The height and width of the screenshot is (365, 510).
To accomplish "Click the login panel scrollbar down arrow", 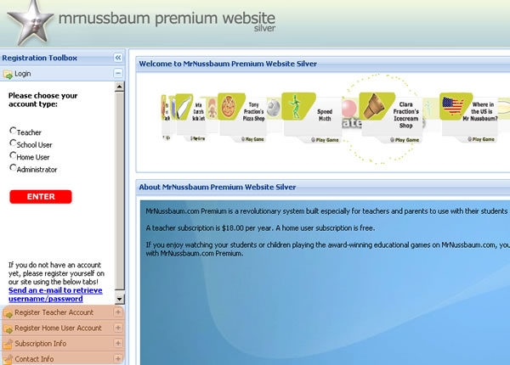I will point(120,299).
